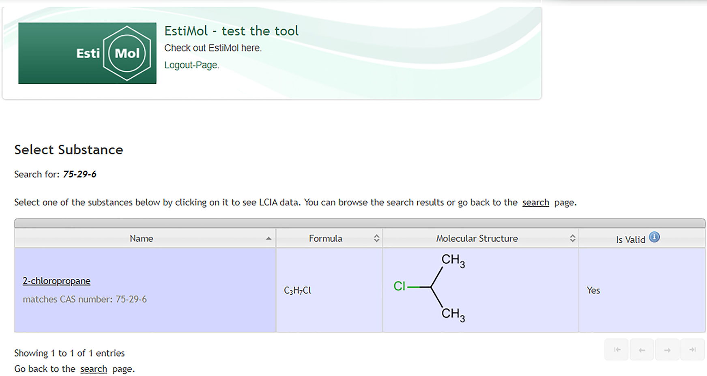Viewport: 707px width, 376px height.
Task: Follow the search link in the instructions
Action: pos(536,202)
